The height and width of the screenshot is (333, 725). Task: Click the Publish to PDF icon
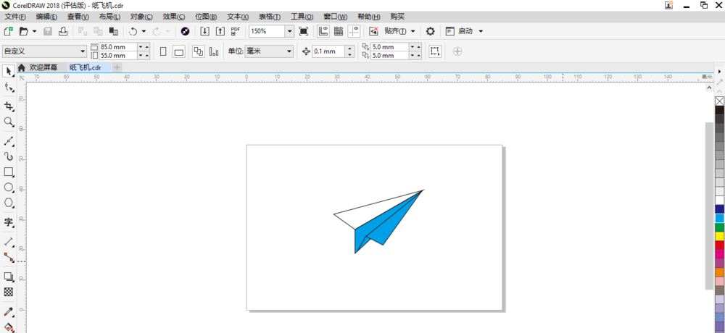pos(236,31)
